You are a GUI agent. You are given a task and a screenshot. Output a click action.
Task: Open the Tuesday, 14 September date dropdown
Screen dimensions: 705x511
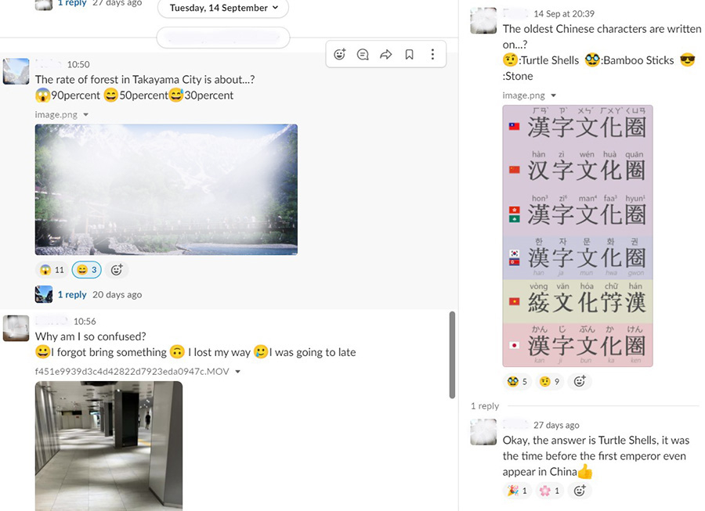coord(223,8)
